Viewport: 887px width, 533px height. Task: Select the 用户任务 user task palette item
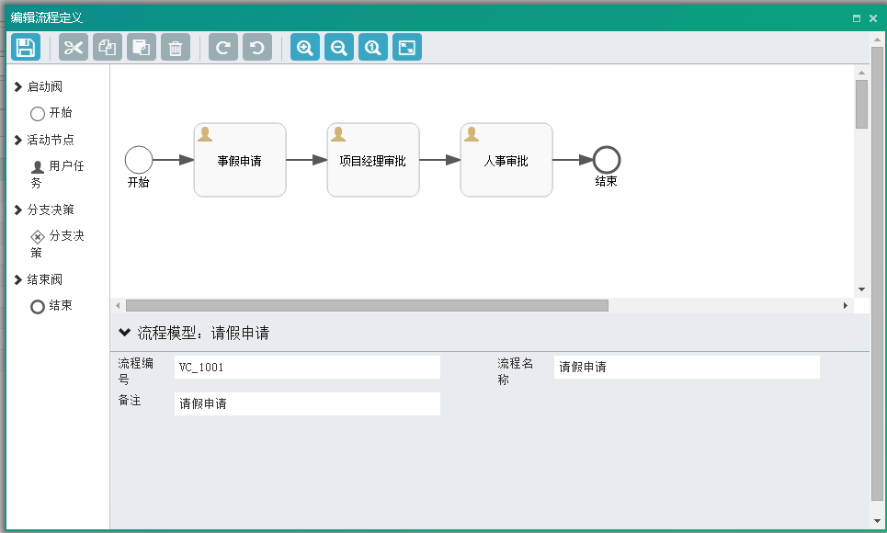(57, 174)
